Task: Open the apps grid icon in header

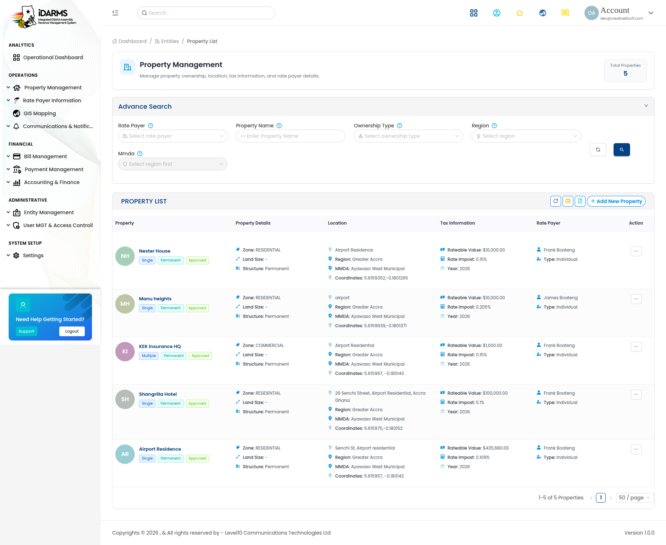Action: click(474, 13)
